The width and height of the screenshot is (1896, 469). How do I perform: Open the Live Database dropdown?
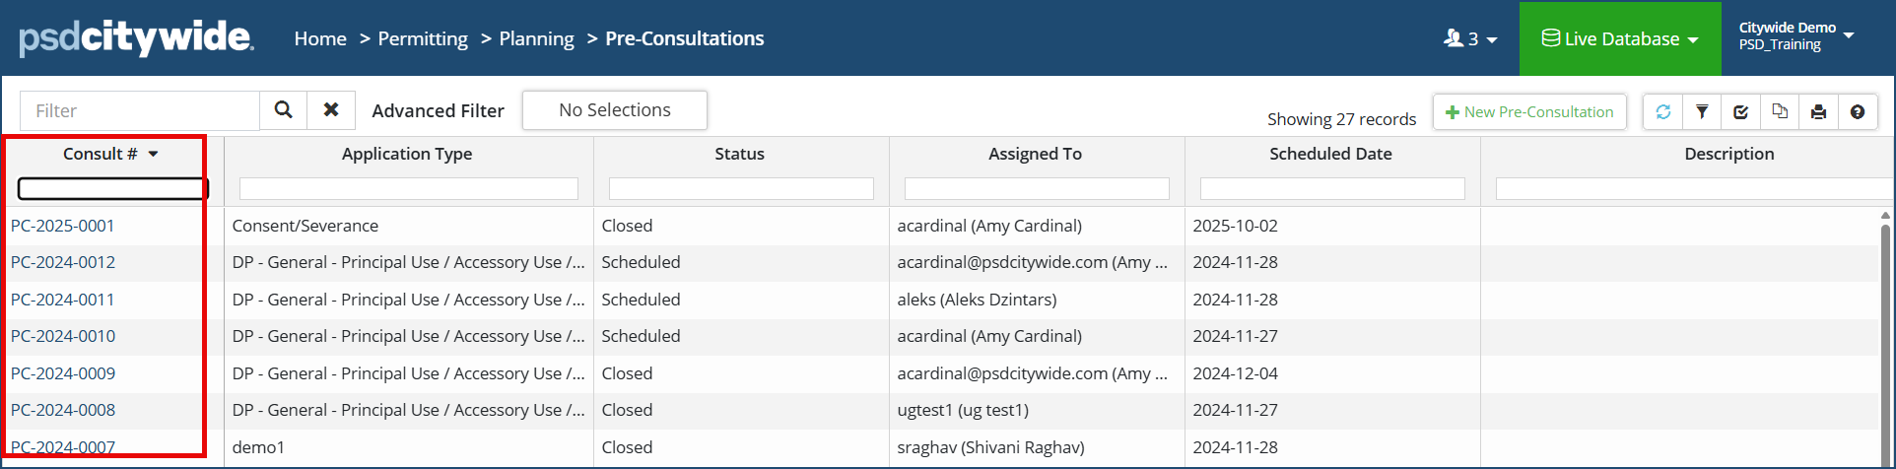(x=1620, y=38)
